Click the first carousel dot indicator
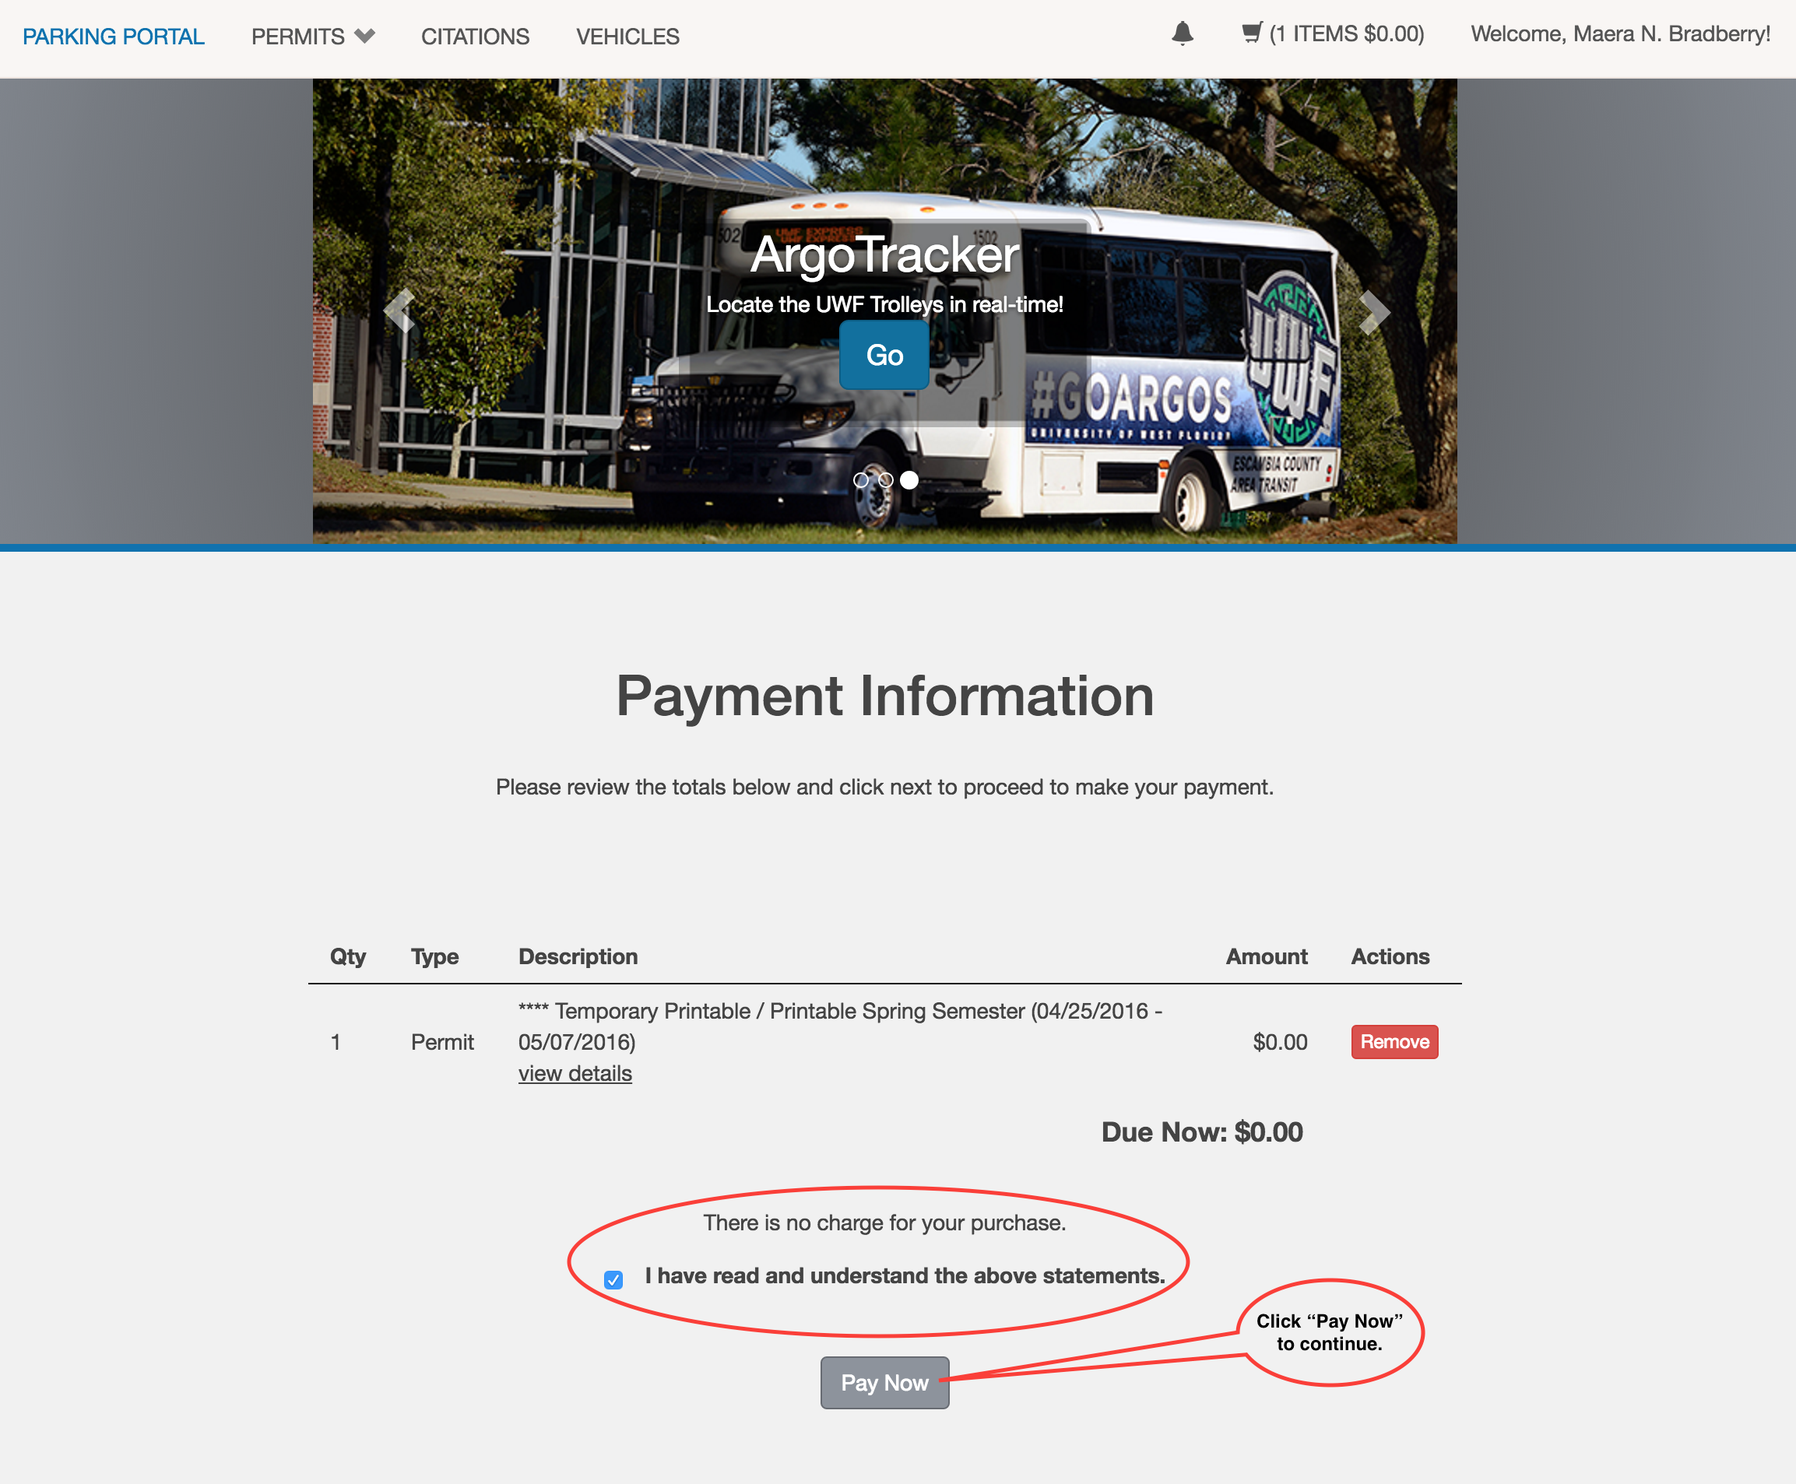1796x1484 pixels. 861,480
